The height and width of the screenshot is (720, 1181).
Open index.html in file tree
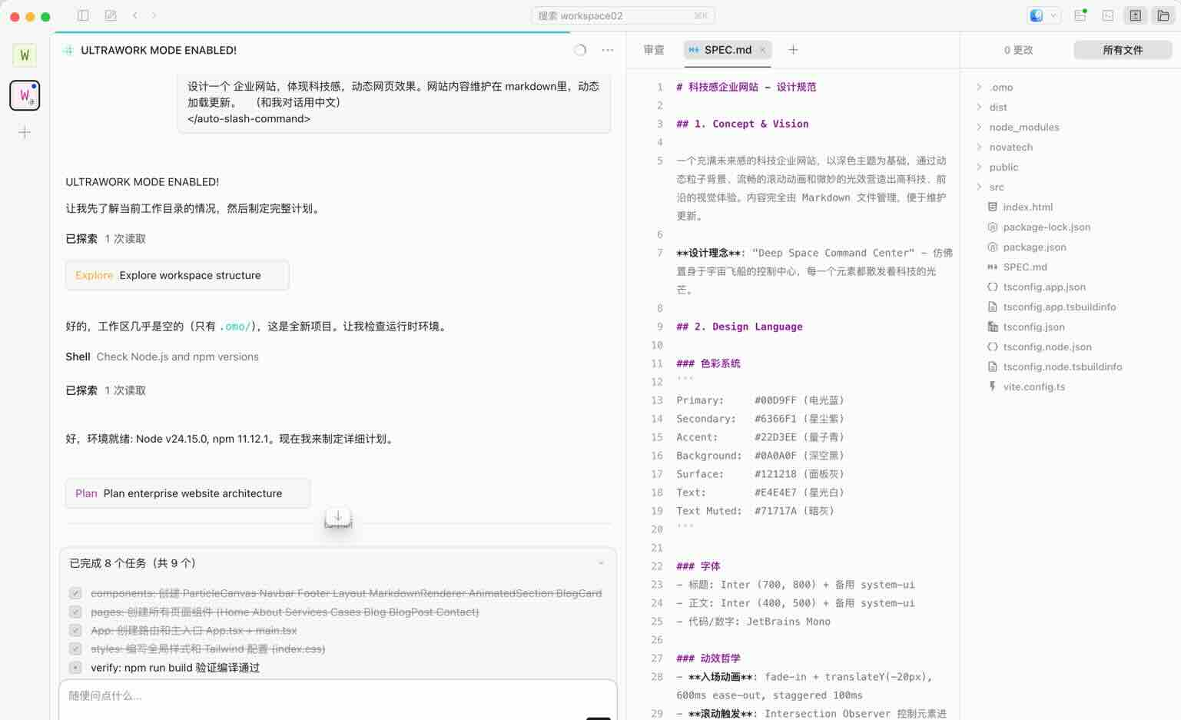(x=1027, y=207)
